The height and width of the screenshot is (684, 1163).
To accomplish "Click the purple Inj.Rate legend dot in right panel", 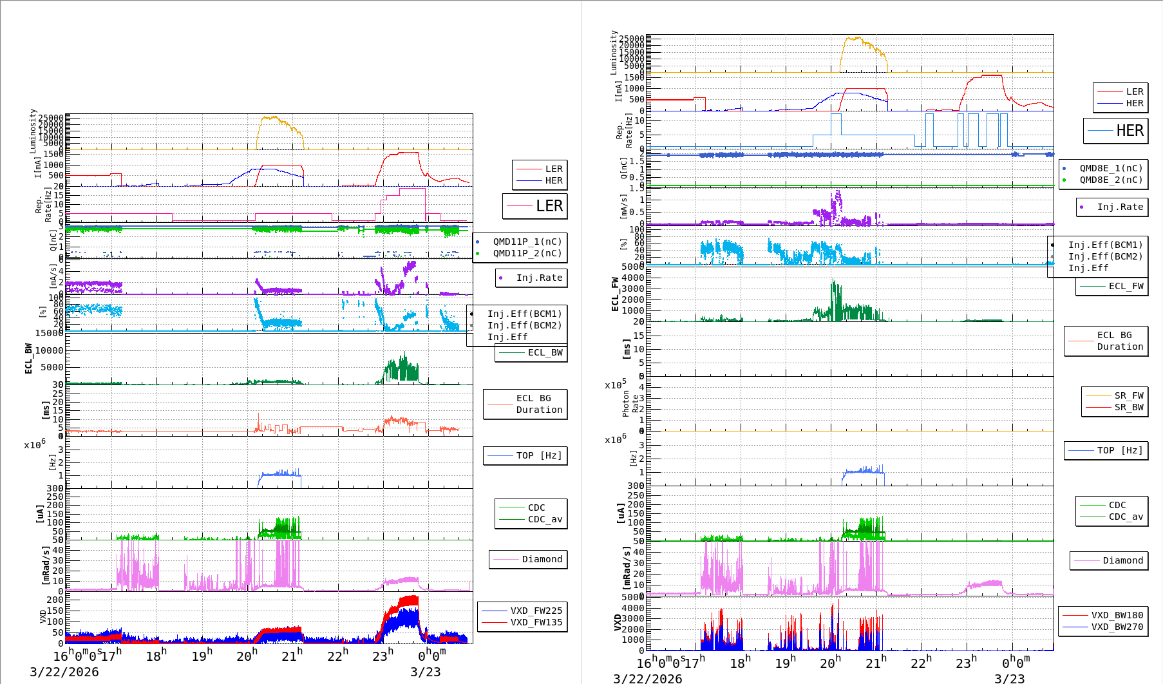I will coord(1081,207).
